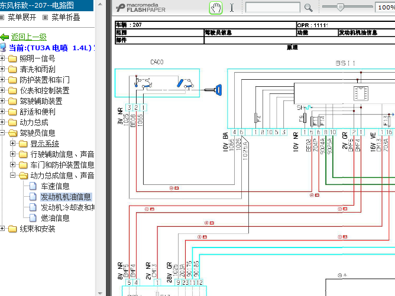This screenshot has width=395, height=296.
Task: Click the OPR : 11111 header cell
Action: coord(345,25)
